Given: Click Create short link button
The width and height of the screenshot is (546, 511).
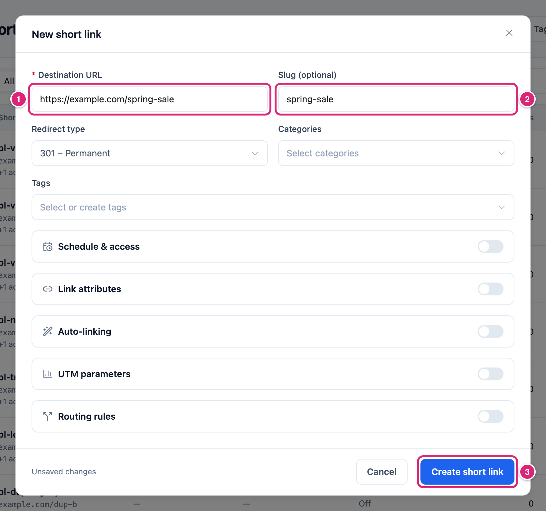Looking at the screenshot, I should (x=467, y=472).
